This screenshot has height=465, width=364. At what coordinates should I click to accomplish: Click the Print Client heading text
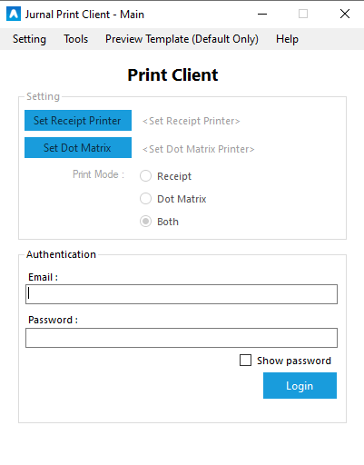[172, 74]
